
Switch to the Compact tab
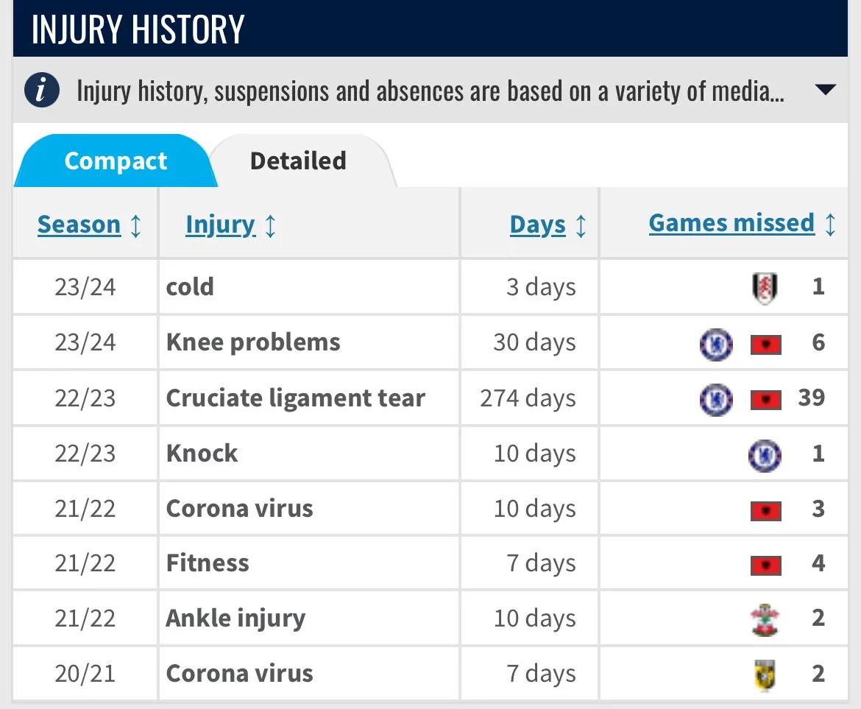[116, 161]
